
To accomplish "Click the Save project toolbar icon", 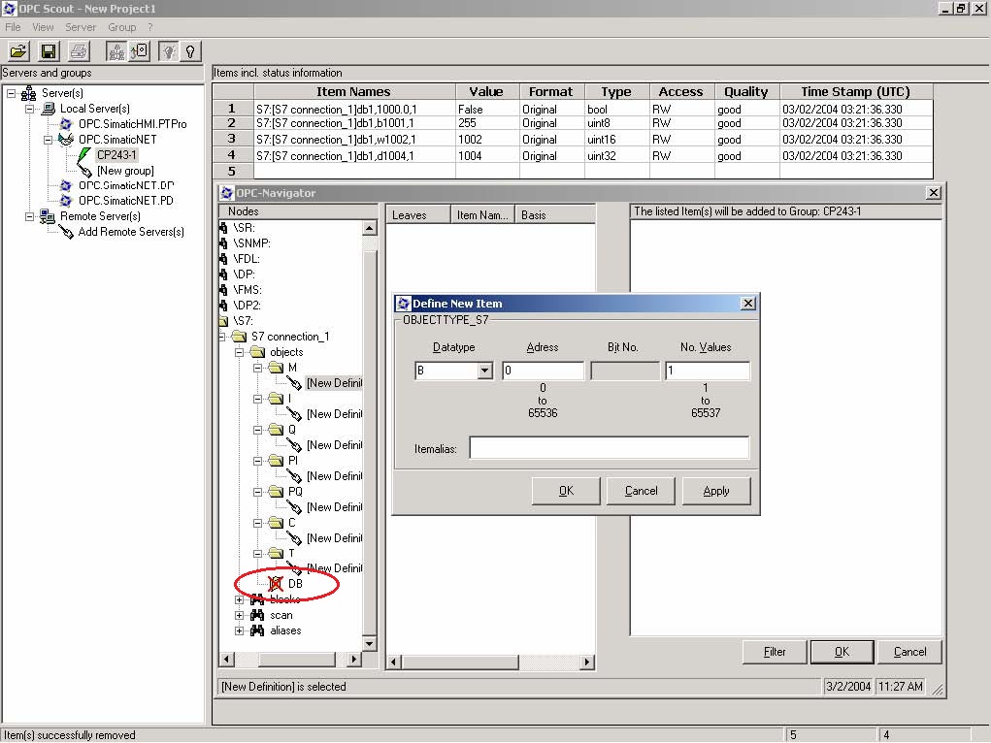I will pyautogui.click(x=49, y=51).
